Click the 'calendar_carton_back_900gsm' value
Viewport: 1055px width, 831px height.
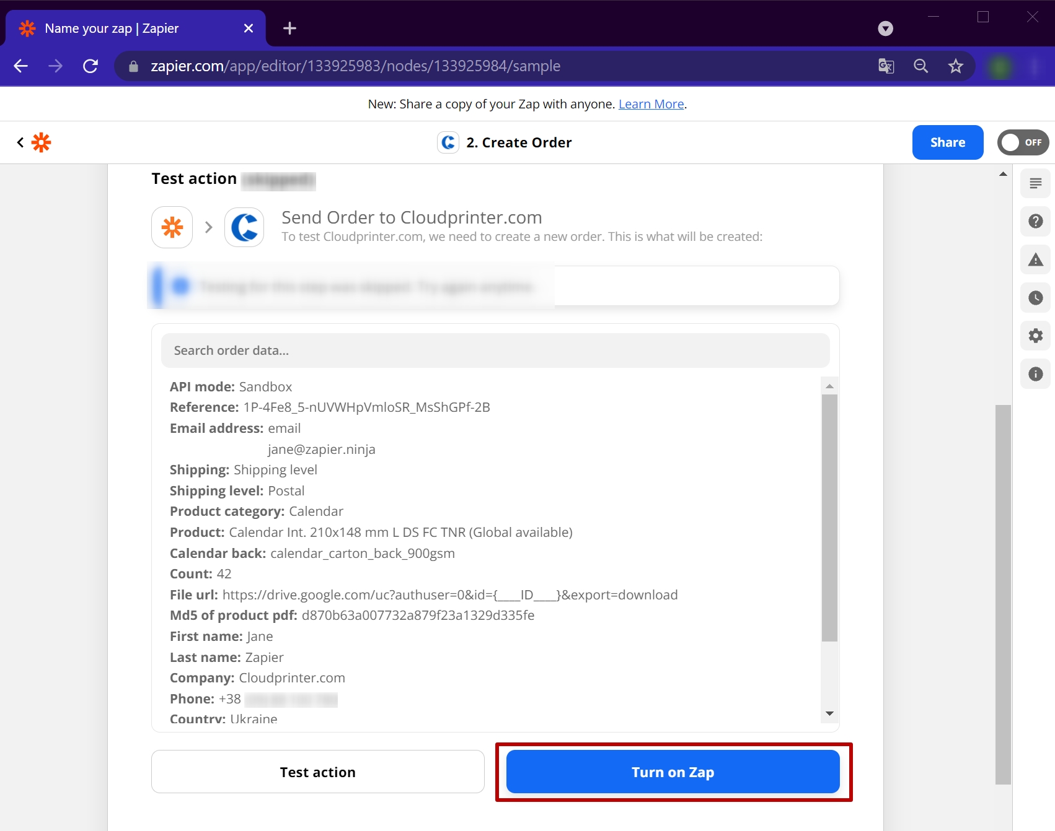[363, 554]
